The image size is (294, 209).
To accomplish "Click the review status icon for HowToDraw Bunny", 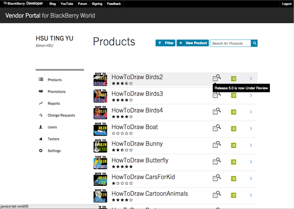I will [x=216, y=144].
